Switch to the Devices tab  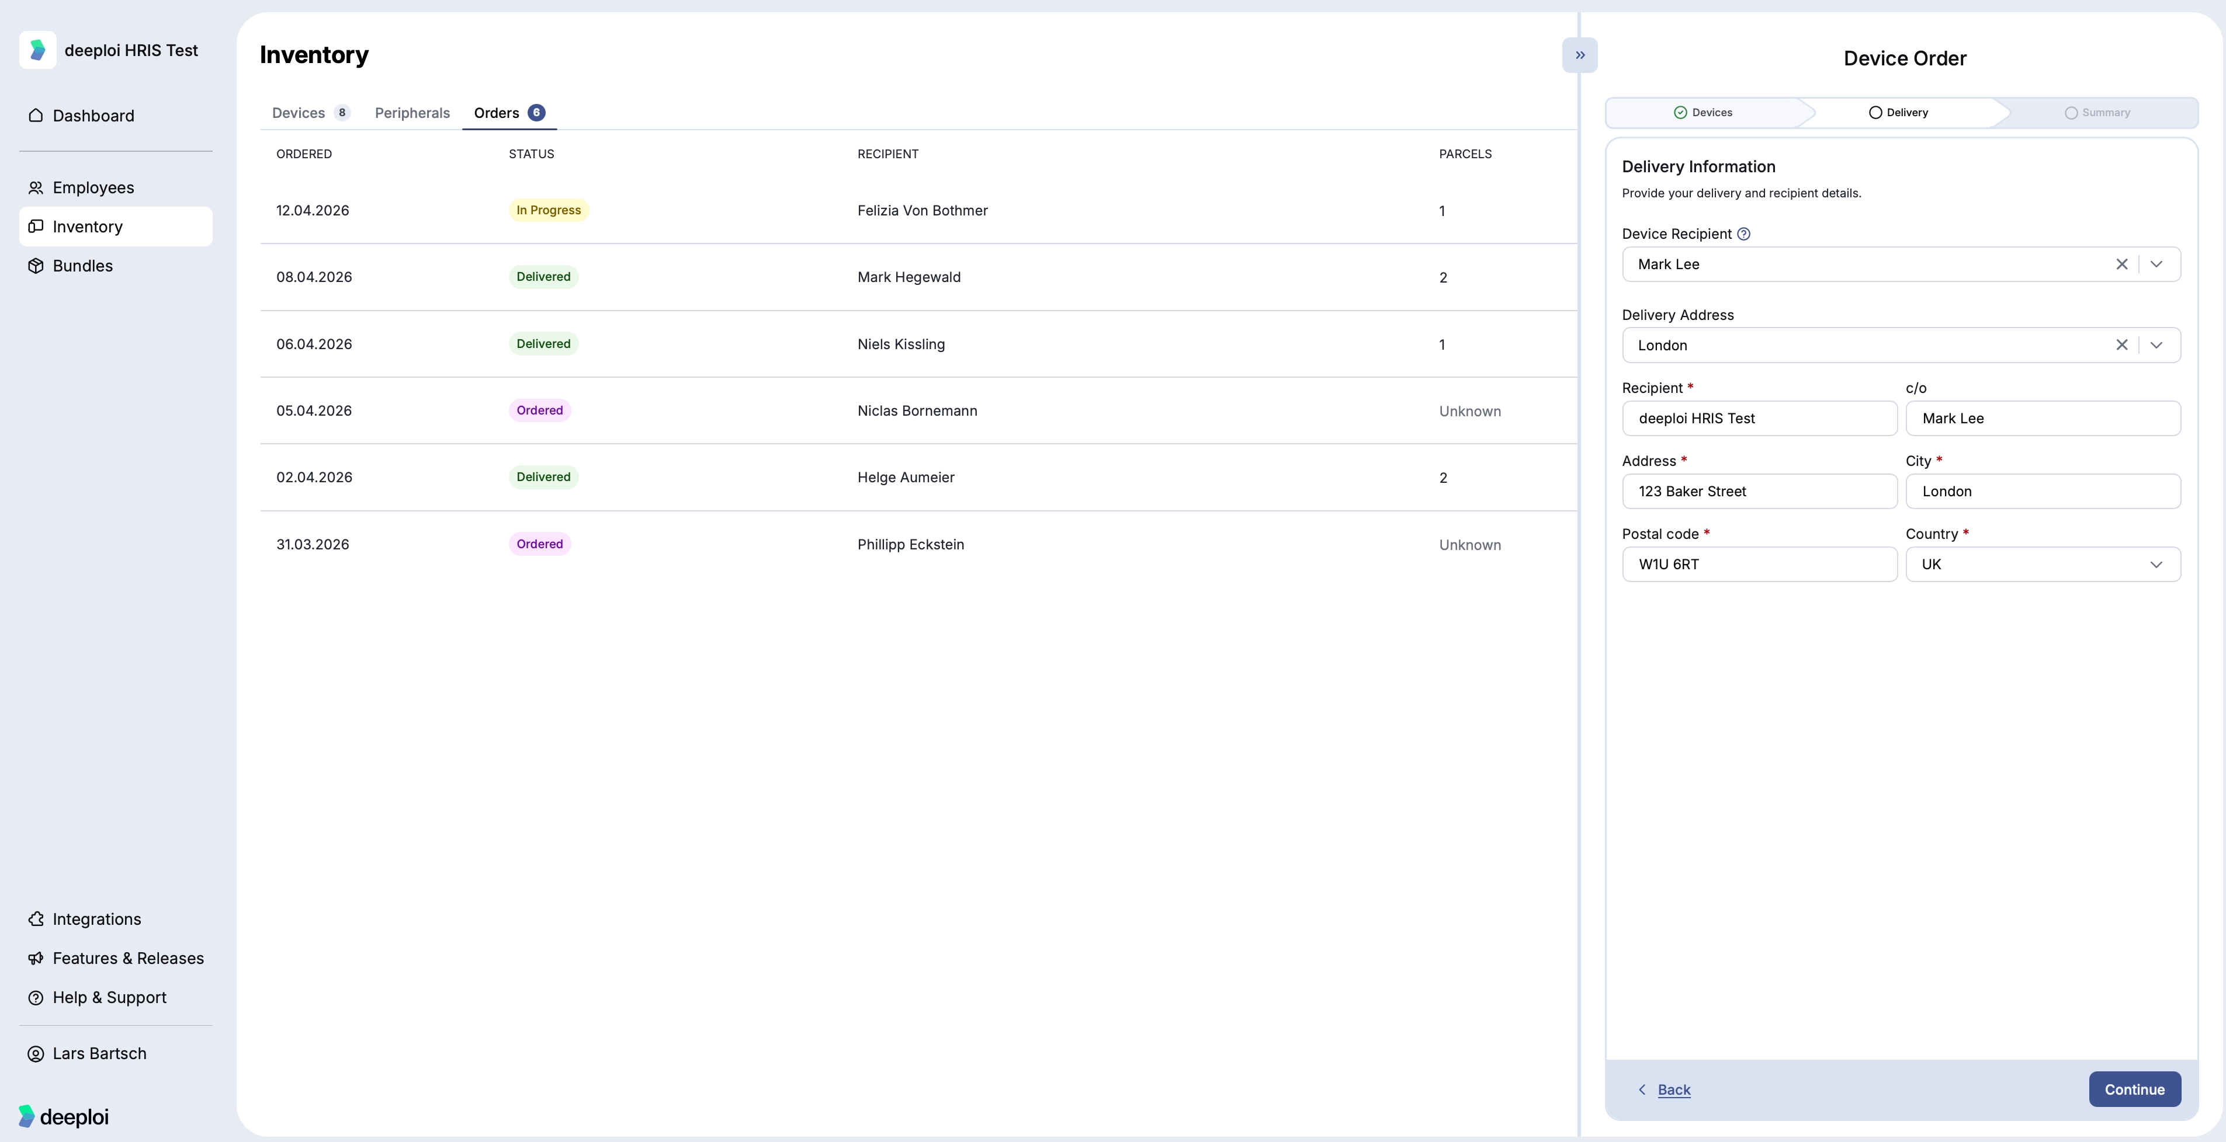(310, 113)
